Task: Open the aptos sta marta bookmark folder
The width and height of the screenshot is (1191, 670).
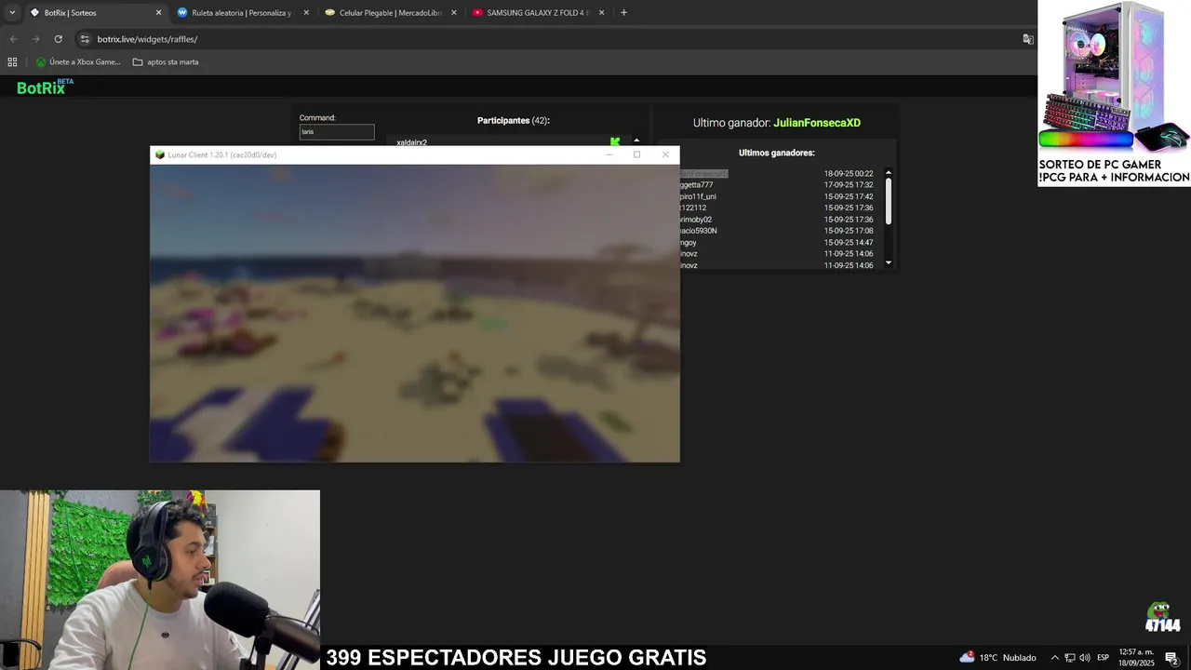Action: (166, 62)
